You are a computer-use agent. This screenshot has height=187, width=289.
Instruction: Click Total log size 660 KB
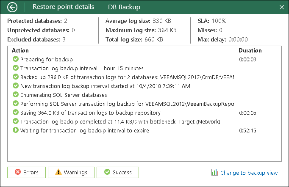coord(154,39)
